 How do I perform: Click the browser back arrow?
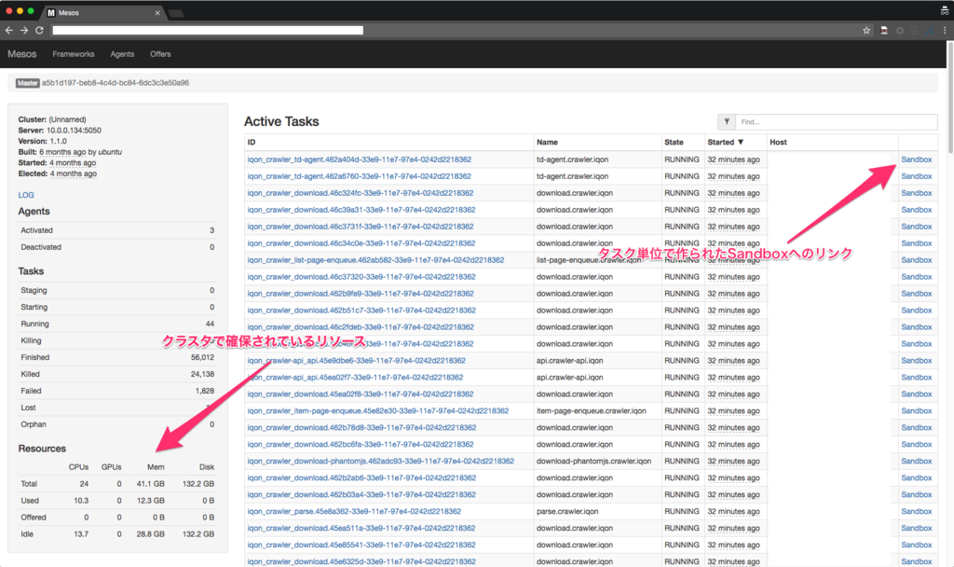9,30
